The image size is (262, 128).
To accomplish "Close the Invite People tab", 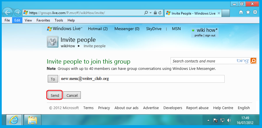I will point(219,13).
